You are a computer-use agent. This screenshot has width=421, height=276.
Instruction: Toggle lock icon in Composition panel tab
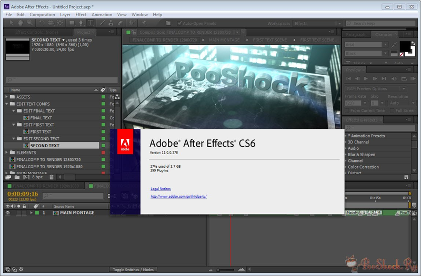134,32
